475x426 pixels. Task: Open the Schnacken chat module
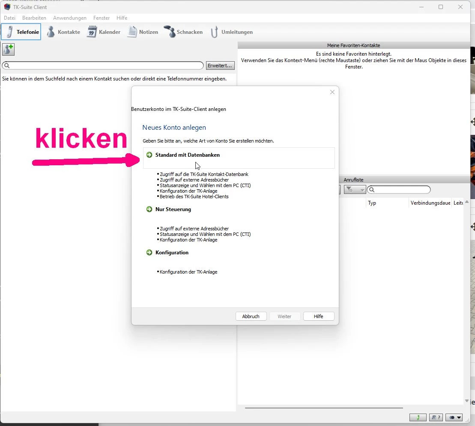tap(183, 32)
